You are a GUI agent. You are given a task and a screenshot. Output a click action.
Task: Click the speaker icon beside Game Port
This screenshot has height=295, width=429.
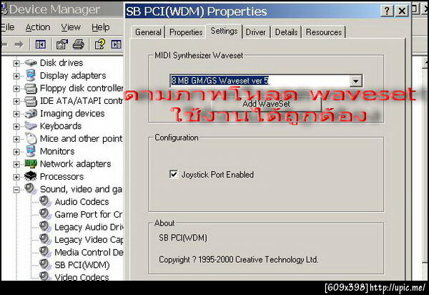tap(45, 214)
